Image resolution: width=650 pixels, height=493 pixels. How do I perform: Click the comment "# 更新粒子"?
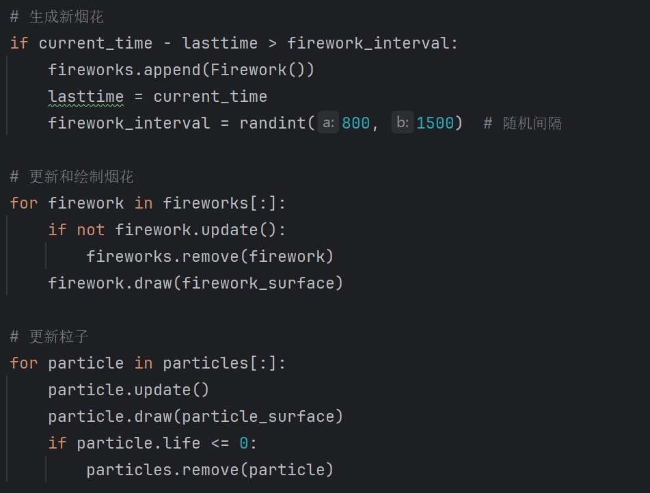click(x=49, y=337)
